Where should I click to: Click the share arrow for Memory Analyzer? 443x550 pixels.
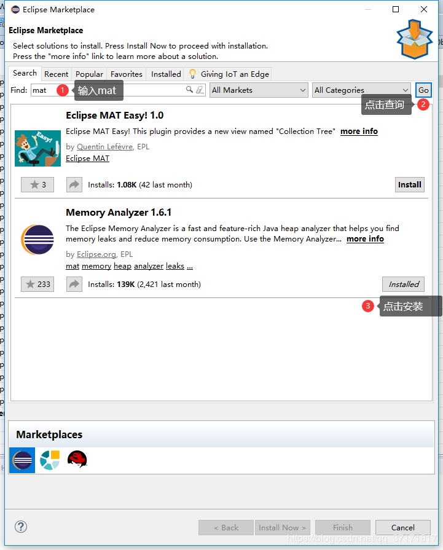click(x=74, y=284)
